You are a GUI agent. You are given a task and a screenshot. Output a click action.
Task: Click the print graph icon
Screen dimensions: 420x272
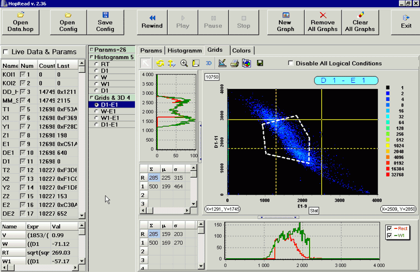click(x=234, y=63)
